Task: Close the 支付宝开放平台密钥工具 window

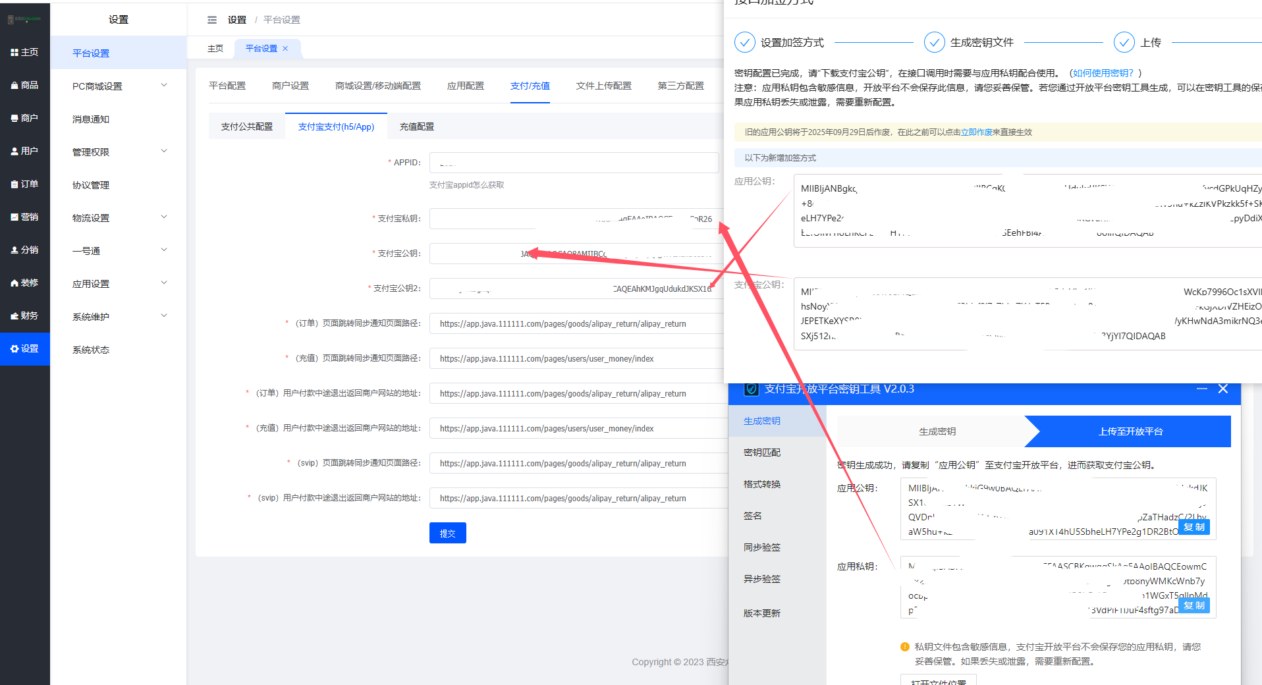Action: click(1223, 389)
